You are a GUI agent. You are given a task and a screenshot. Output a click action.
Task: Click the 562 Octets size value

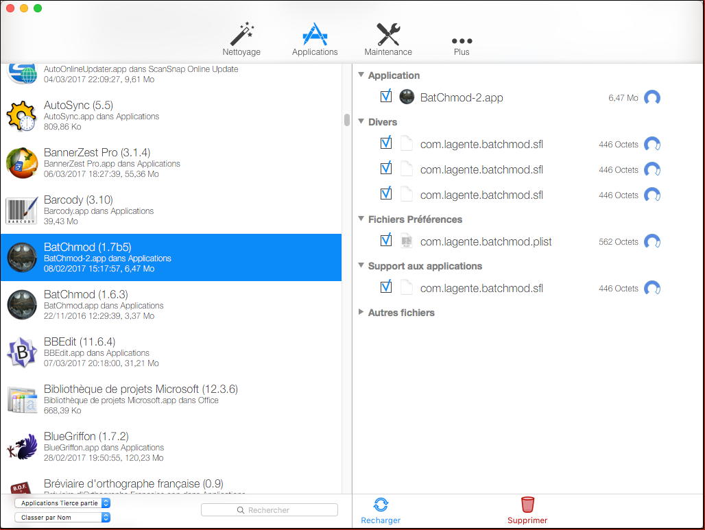point(618,241)
